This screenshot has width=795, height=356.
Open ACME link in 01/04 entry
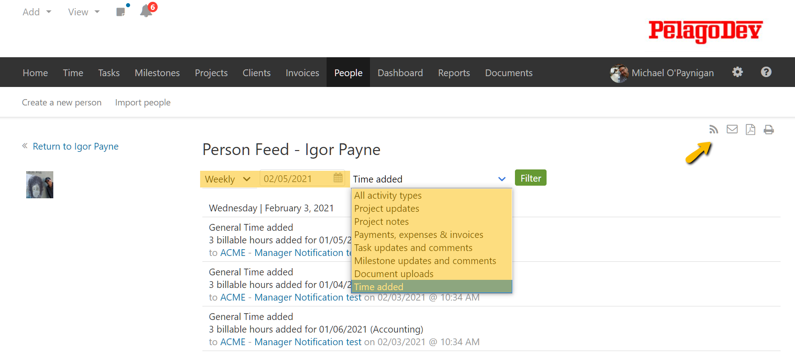point(233,297)
